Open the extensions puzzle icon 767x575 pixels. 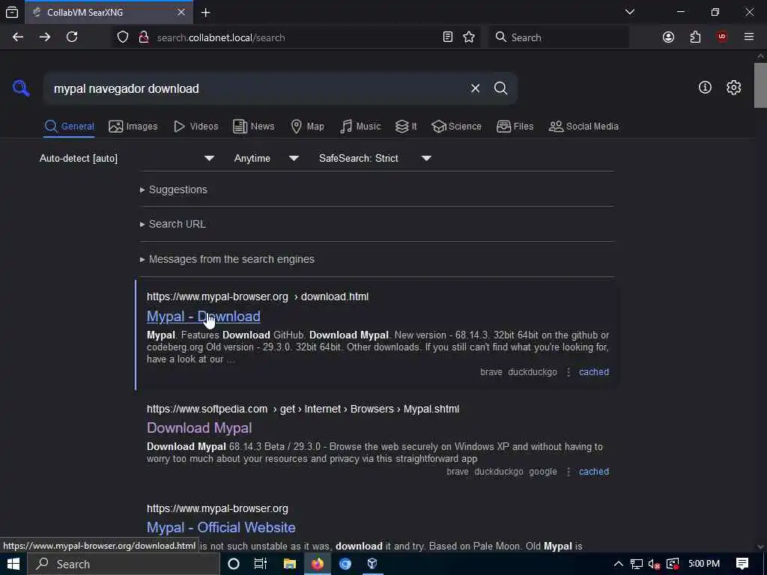695,37
